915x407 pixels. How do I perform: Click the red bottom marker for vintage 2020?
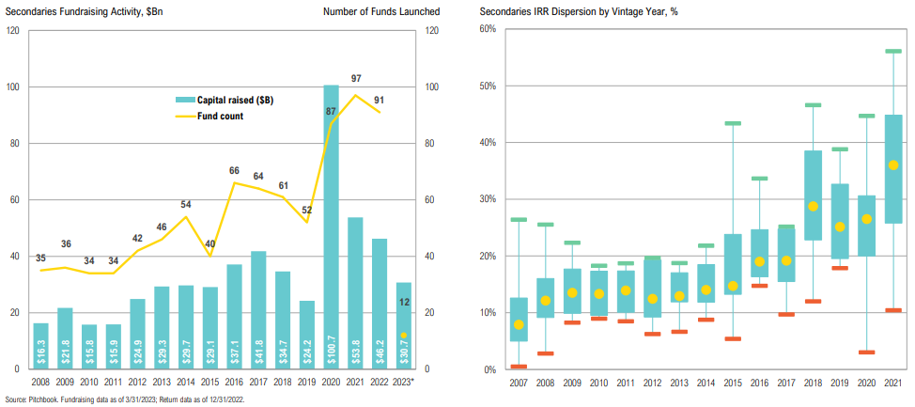866,352
